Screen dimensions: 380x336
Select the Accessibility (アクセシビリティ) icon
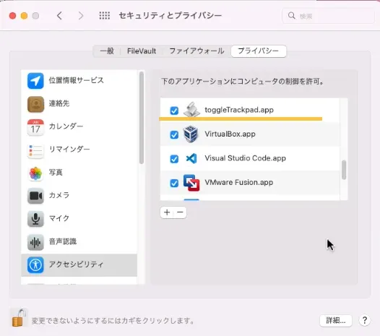coord(35,265)
